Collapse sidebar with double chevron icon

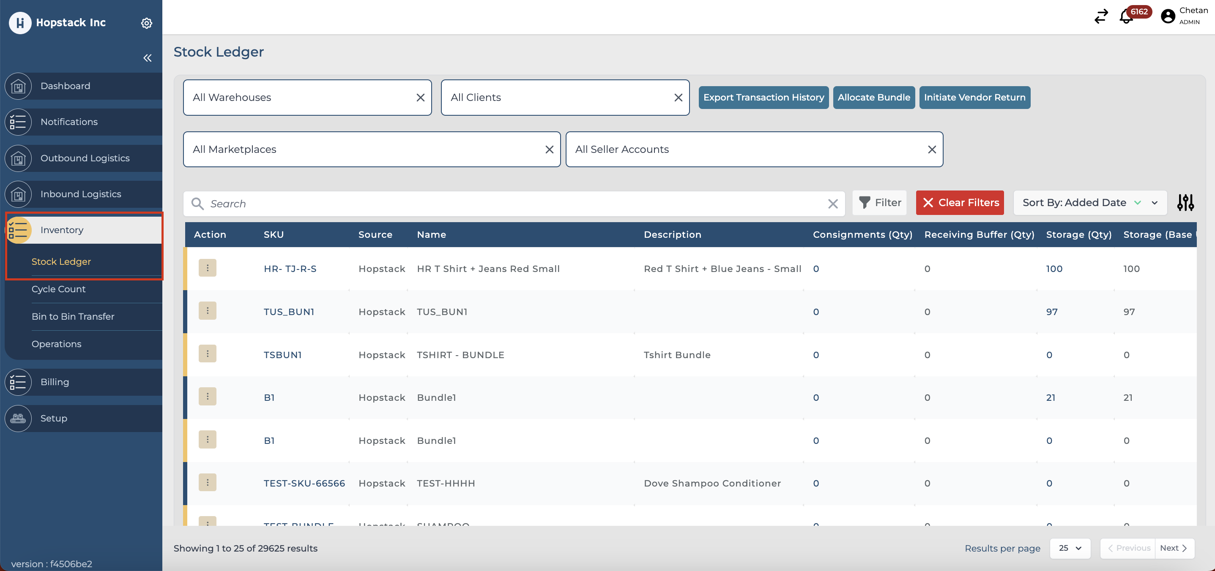(x=147, y=58)
